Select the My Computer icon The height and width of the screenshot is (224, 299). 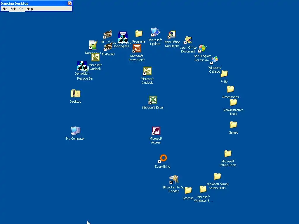76,131
